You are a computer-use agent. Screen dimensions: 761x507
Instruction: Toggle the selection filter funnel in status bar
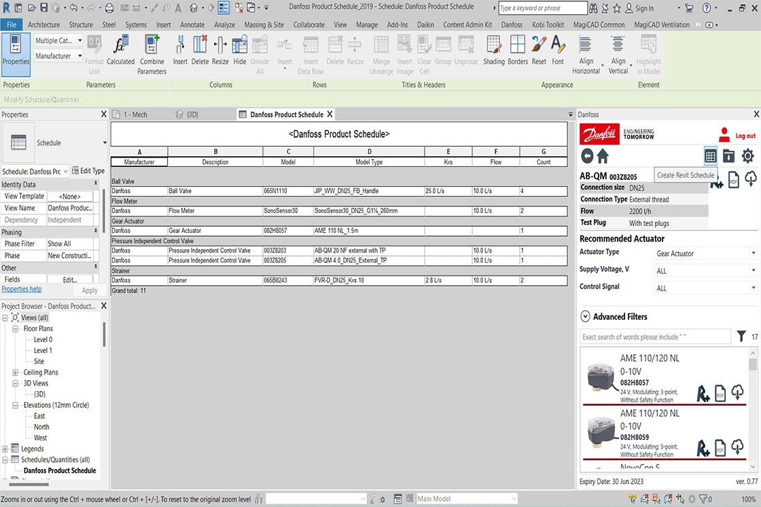703,498
